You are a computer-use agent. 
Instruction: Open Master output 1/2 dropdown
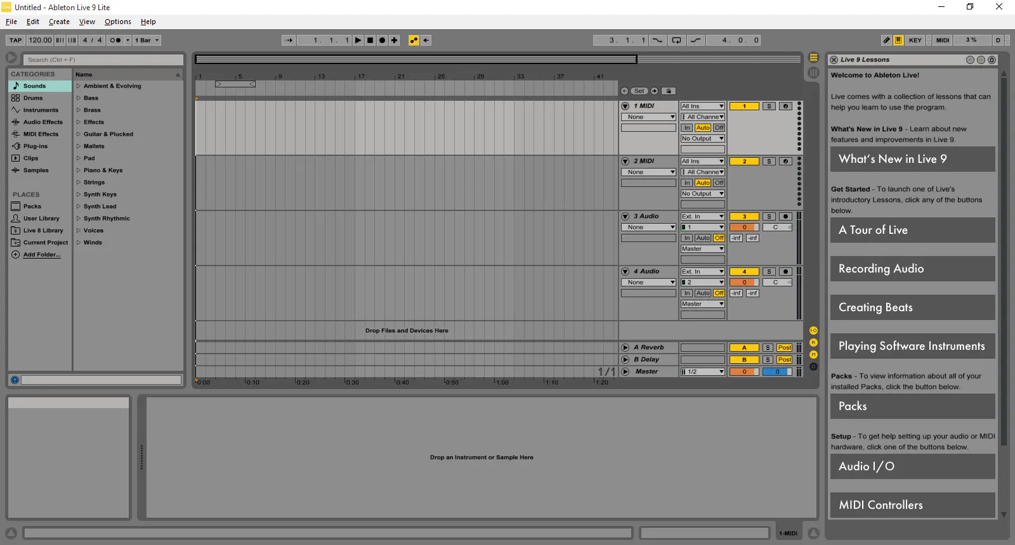coord(702,372)
